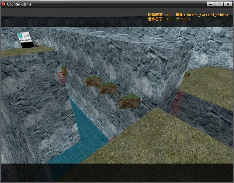Maximize the Counter-Strike window
Viewport: 234px width, 183px height.
[x=219, y=4]
